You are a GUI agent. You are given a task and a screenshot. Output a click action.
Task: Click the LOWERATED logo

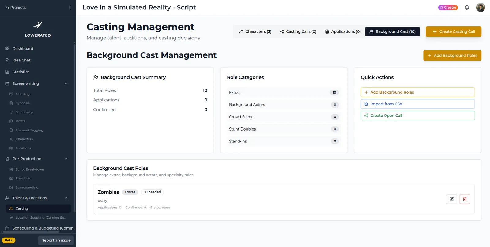click(x=38, y=29)
